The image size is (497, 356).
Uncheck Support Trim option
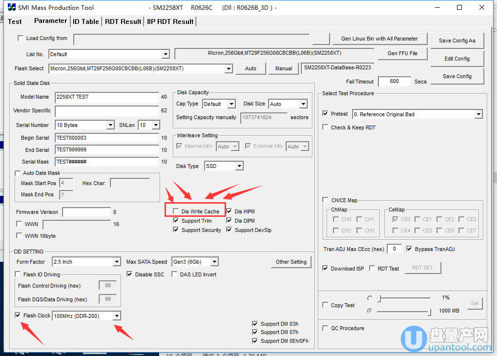pos(176,221)
